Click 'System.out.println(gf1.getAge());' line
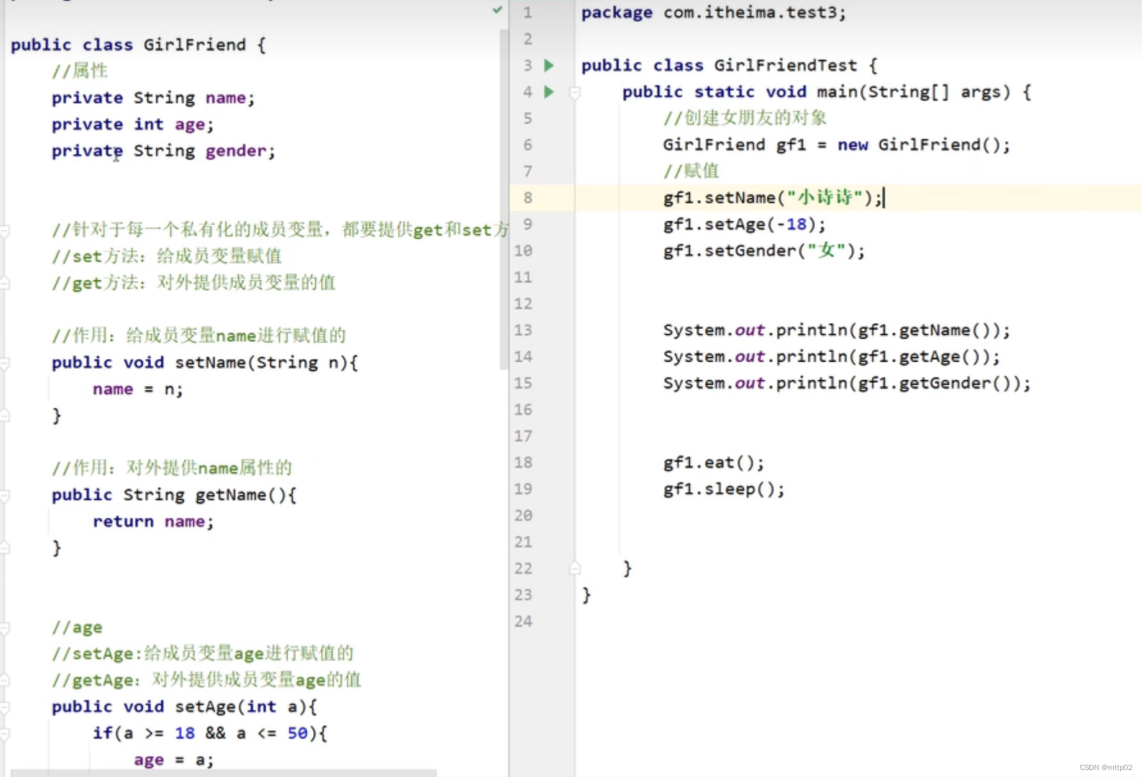 pos(831,356)
